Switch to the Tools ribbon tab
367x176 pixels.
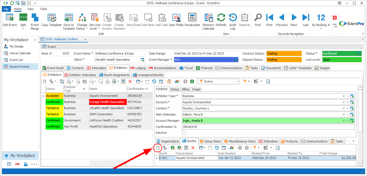[43, 9]
